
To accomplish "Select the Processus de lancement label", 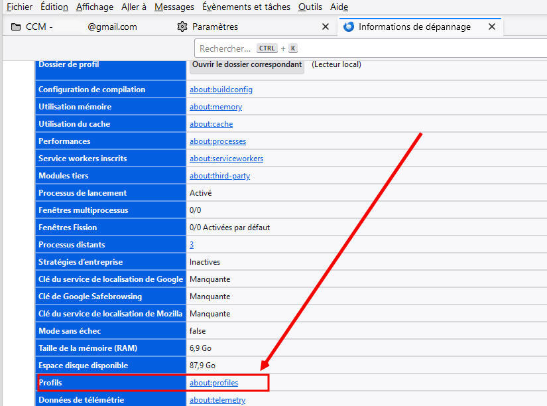I will [x=83, y=193].
